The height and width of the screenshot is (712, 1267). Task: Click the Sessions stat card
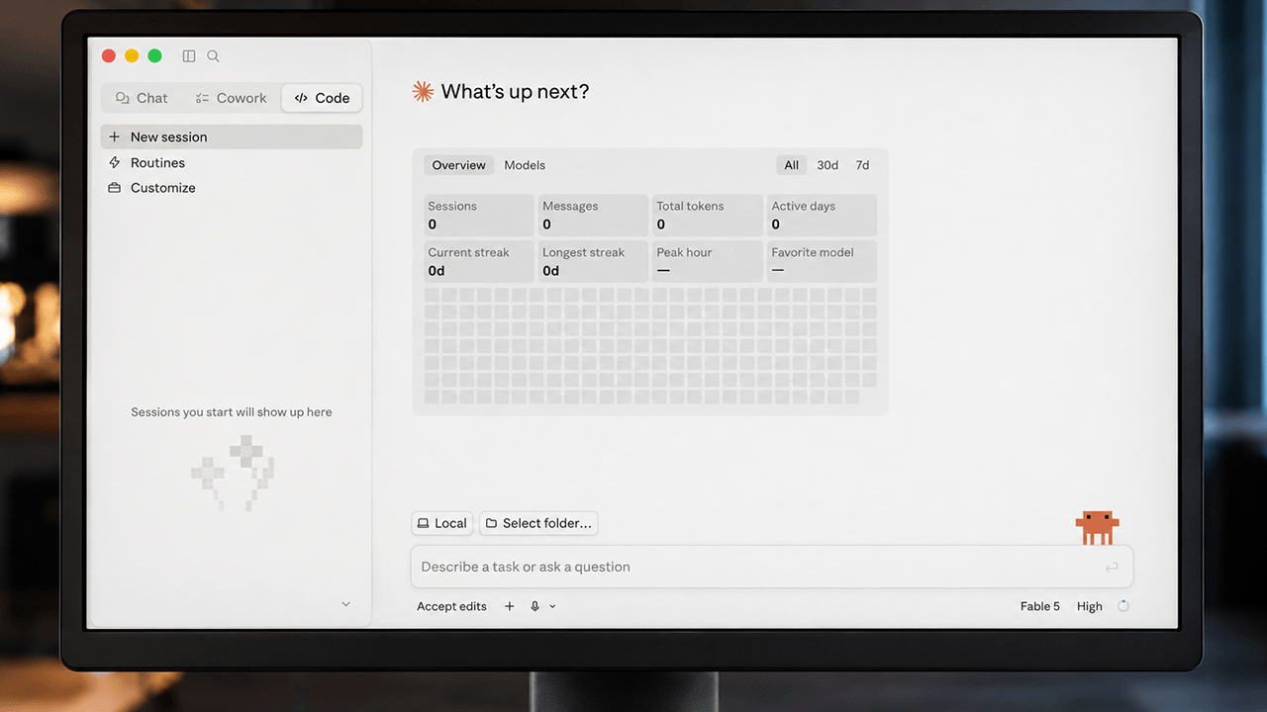coord(479,215)
